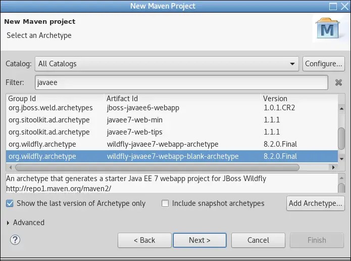Click the archetype list scroll down arrow
Image resolution: width=351 pixels, height=261 pixels.
tap(341, 159)
